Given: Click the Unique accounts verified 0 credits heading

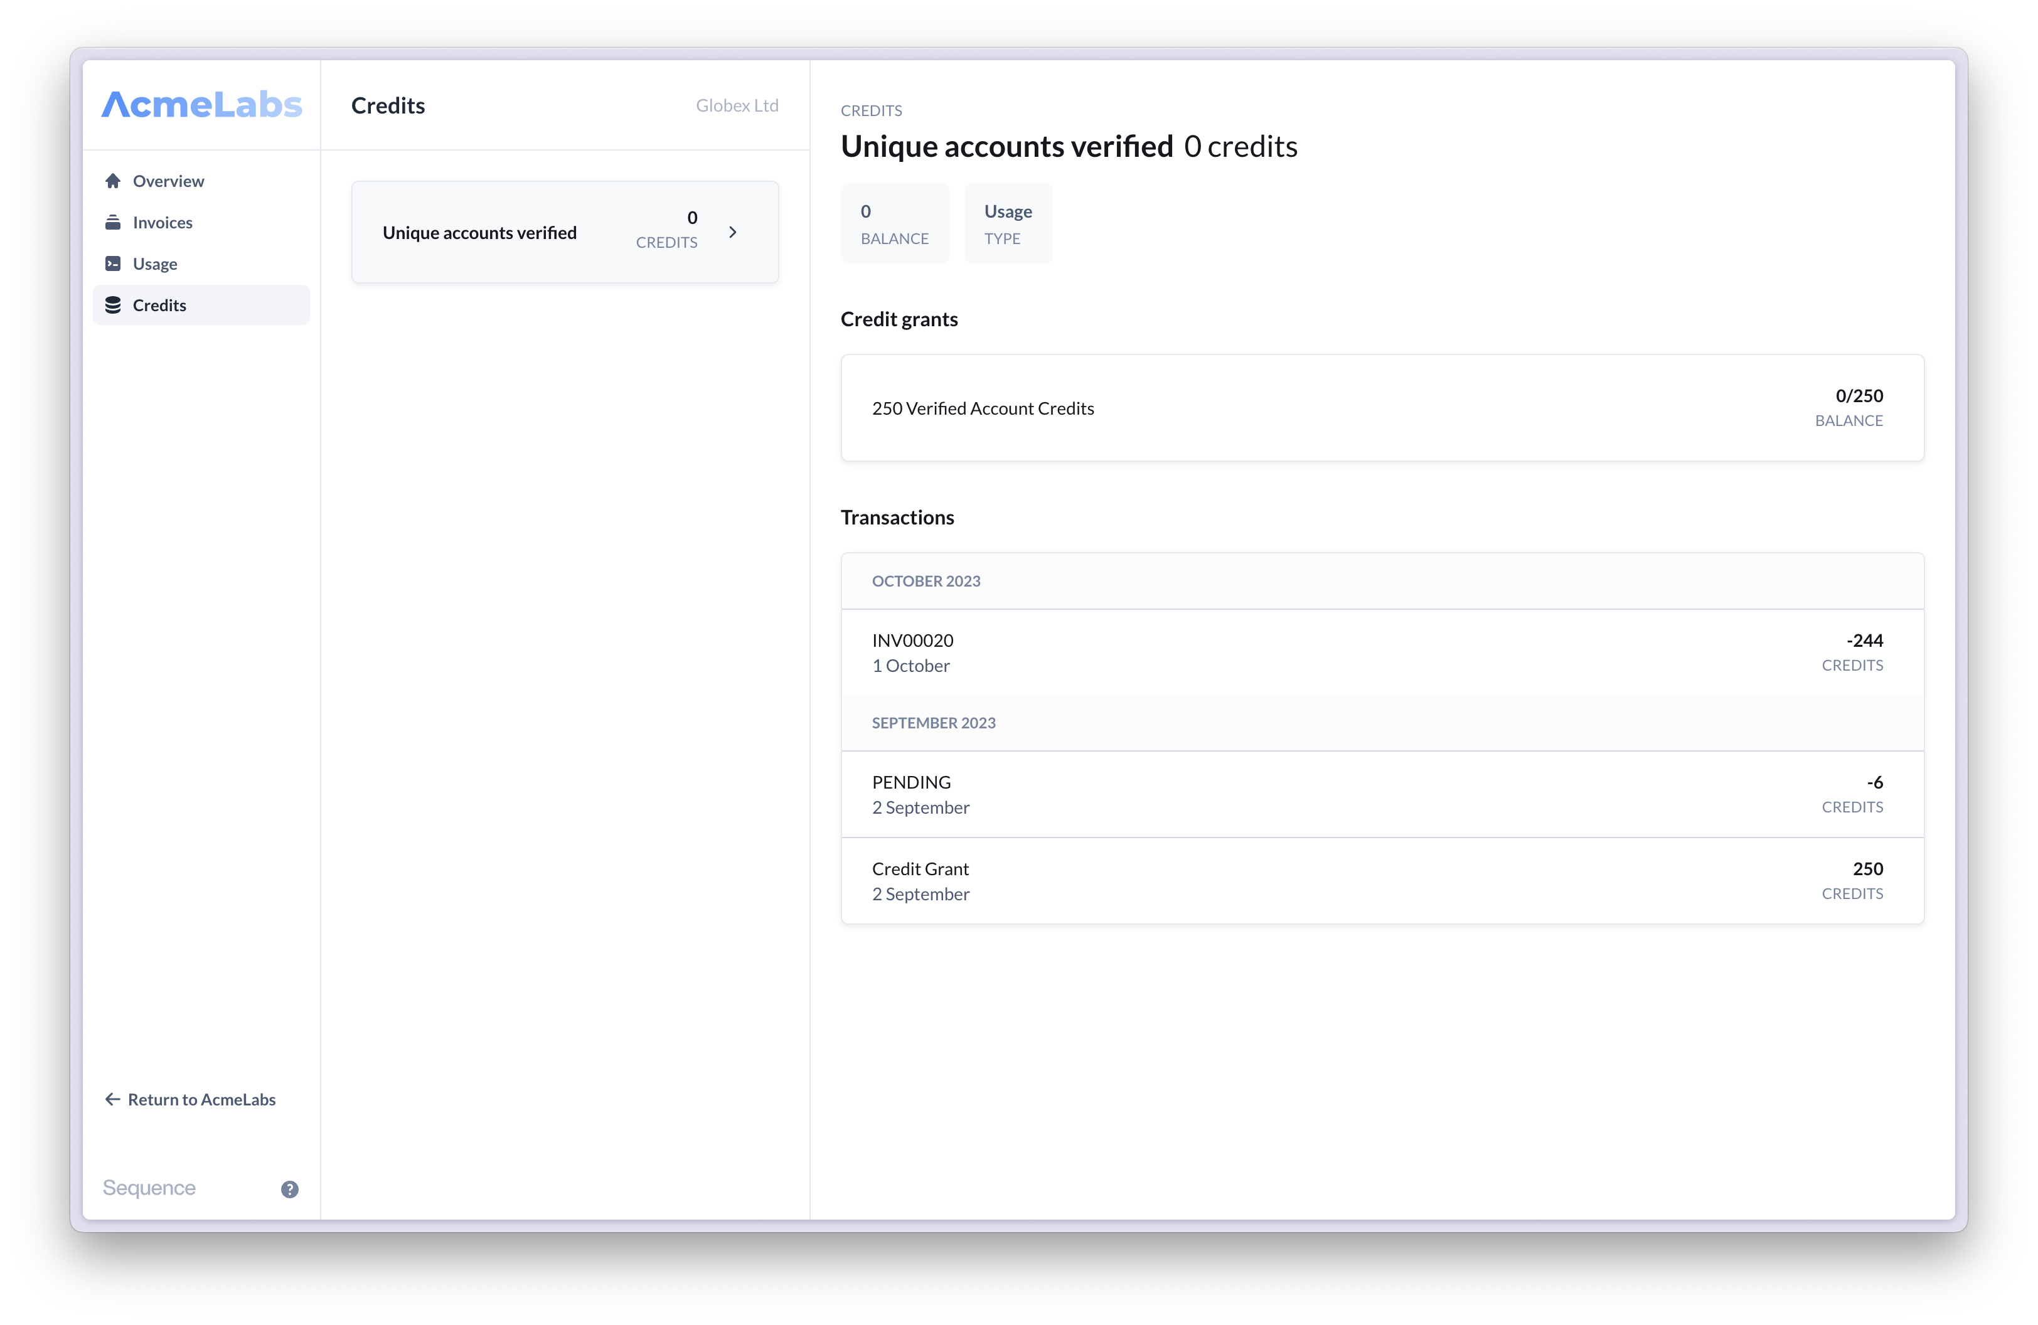Looking at the screenshot, I should point(1069,146).
